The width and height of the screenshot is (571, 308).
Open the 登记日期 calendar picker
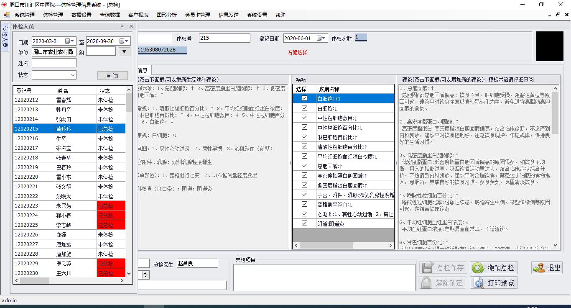pyautogui.click(x=319, y=38)
